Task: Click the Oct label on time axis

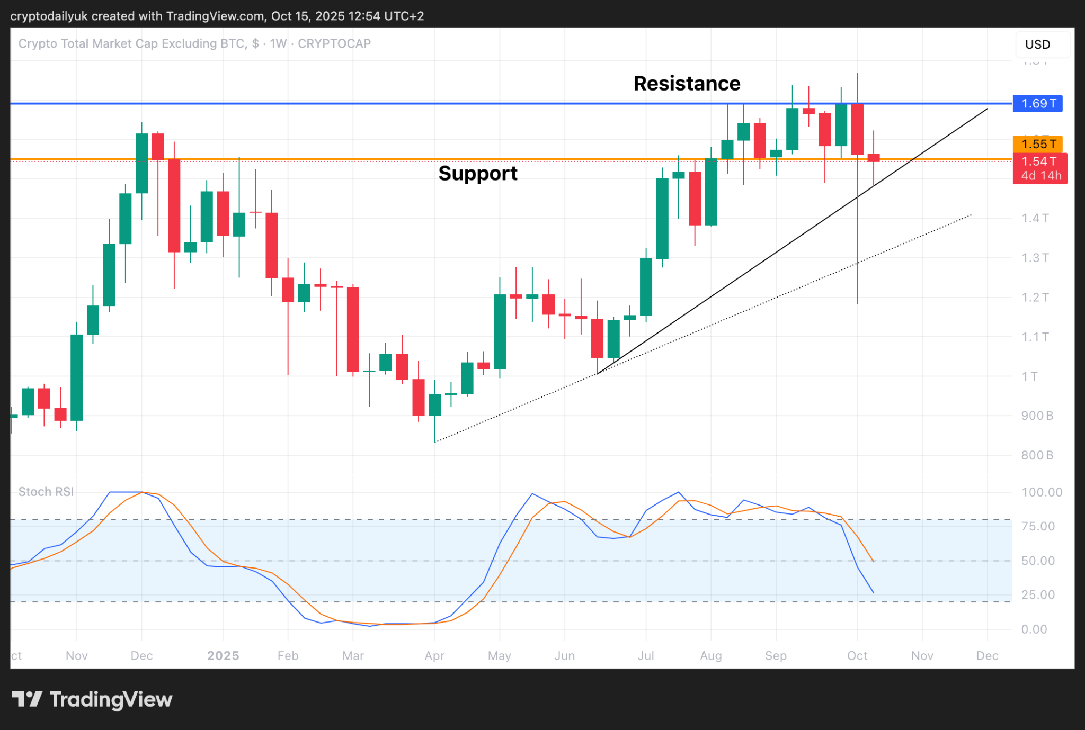Action: [x=857, y=656]
